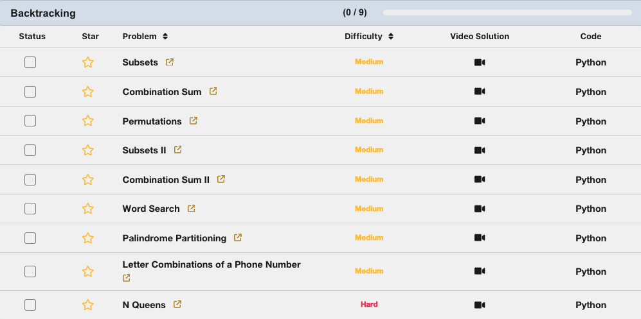Open Python code for Permutations
This screenshot has width=641, height=319.
click(591, 121)
